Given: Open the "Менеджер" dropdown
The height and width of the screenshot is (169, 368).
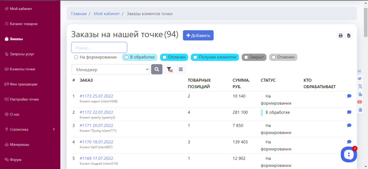Looking at the screenshot, I should 111,69.
